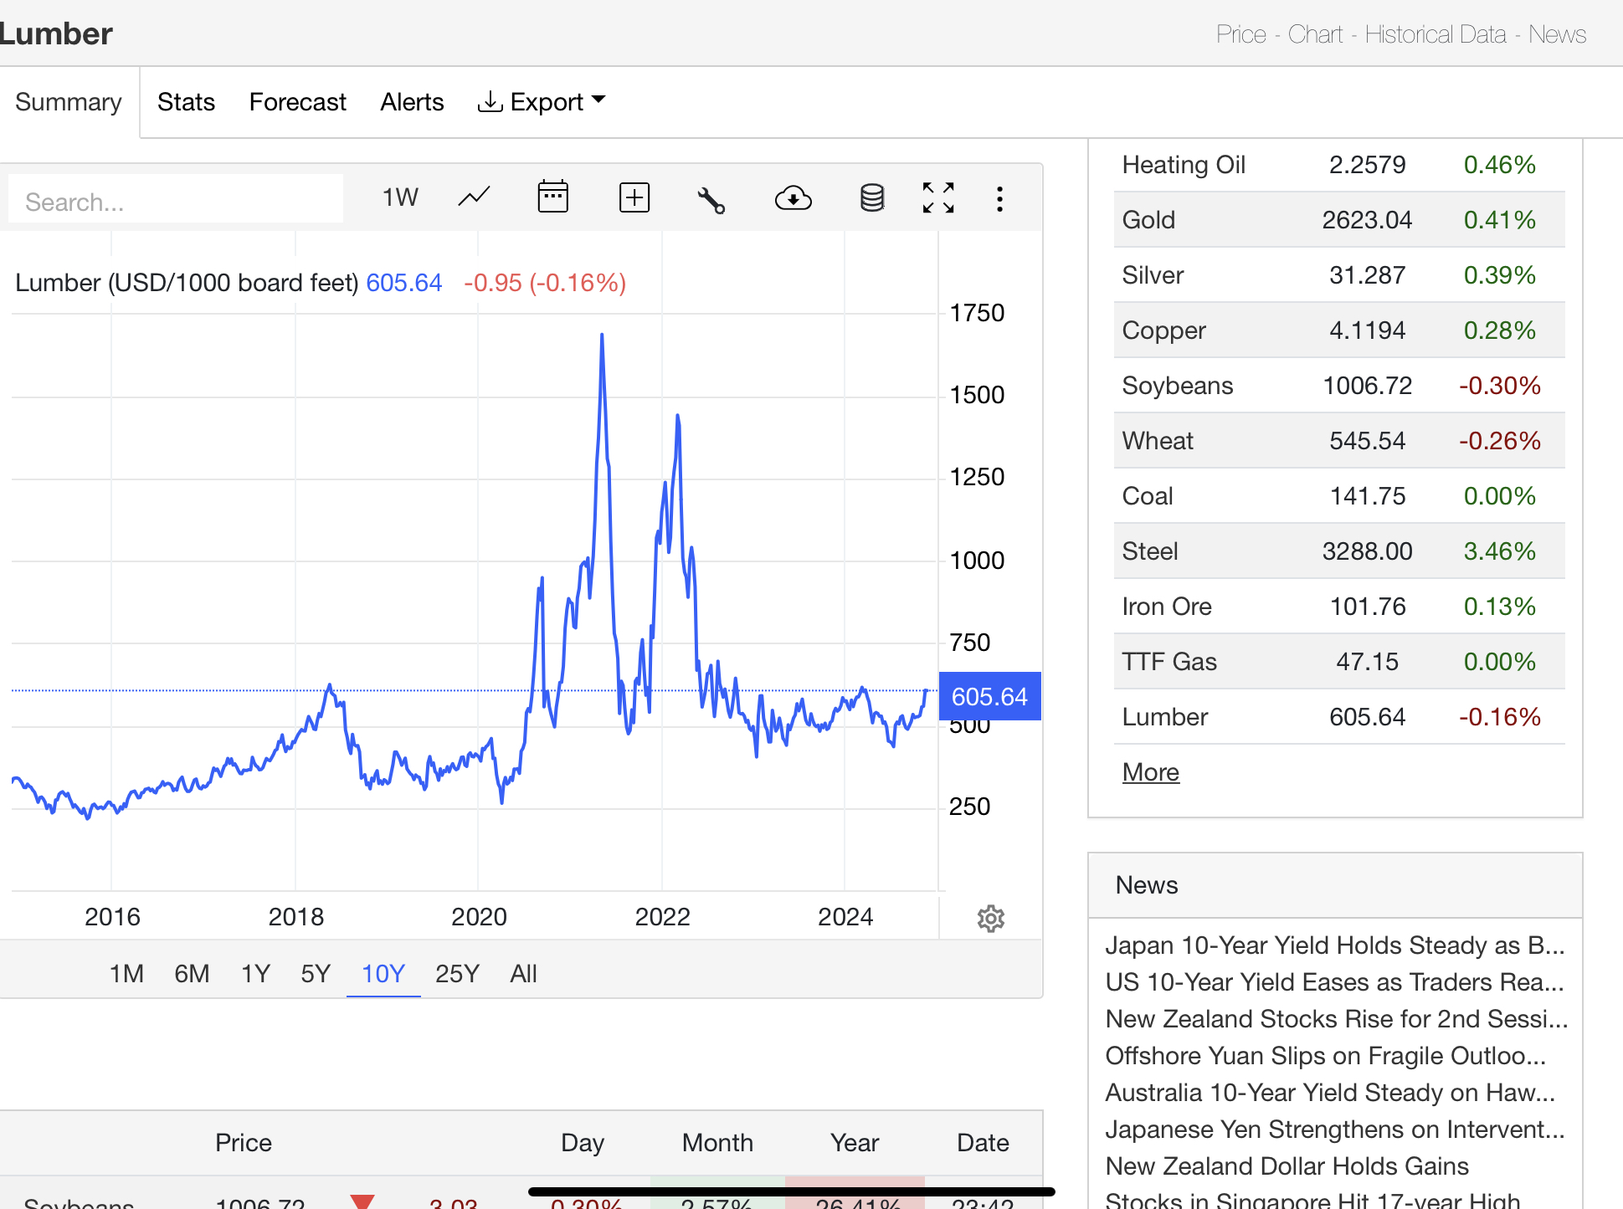Select the 1M time range
1623x1209 pixels.
(126, 974)
